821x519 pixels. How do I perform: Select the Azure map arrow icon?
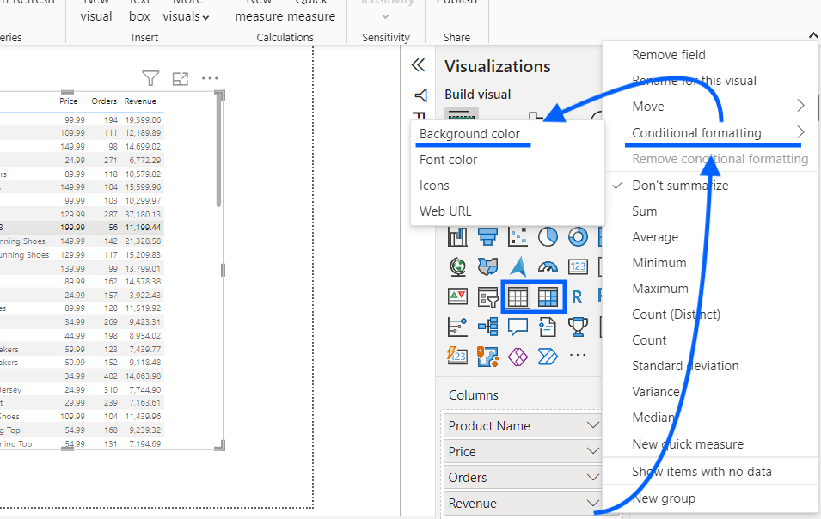(518, 267)
